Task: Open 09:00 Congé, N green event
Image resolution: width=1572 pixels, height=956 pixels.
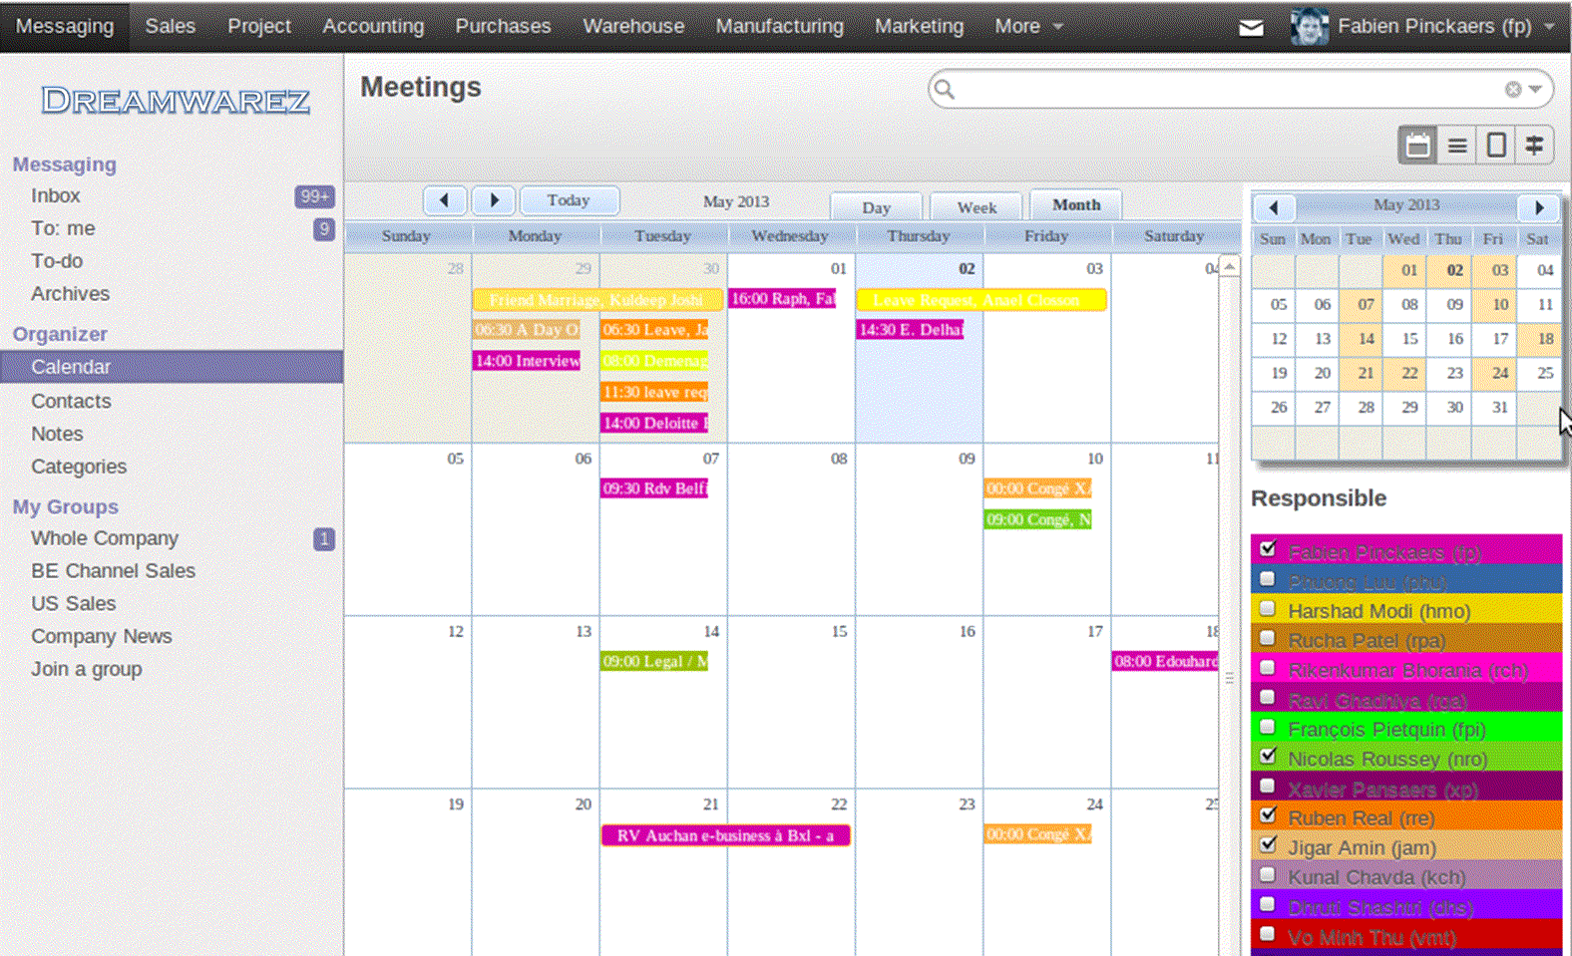Action: pos(1037,519)
